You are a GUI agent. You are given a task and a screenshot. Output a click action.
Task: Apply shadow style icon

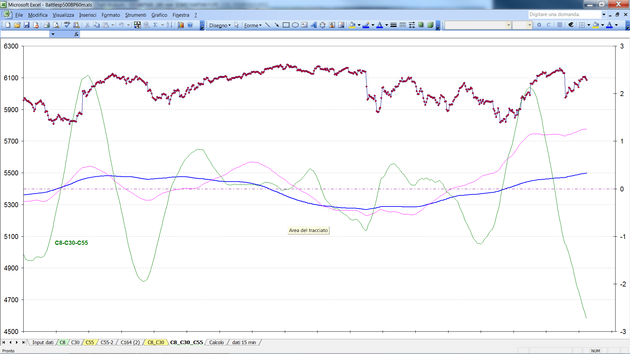click(x=421, y=25)
